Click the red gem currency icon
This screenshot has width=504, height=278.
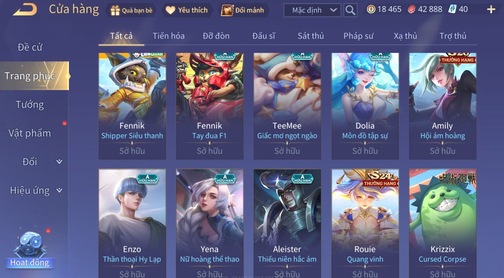[411, 9]
